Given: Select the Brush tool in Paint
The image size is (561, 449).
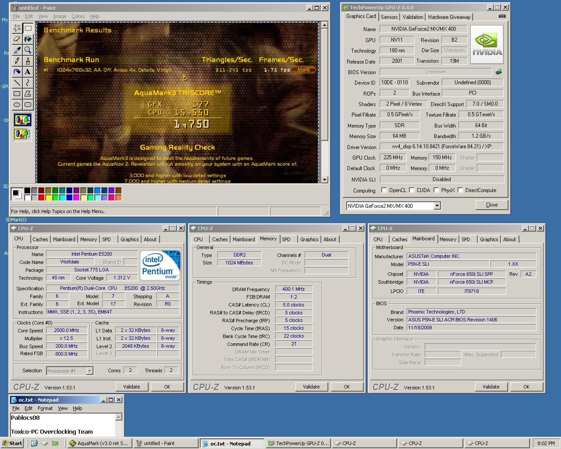Looking at the screenshot, I should click(x=28, y=61).
